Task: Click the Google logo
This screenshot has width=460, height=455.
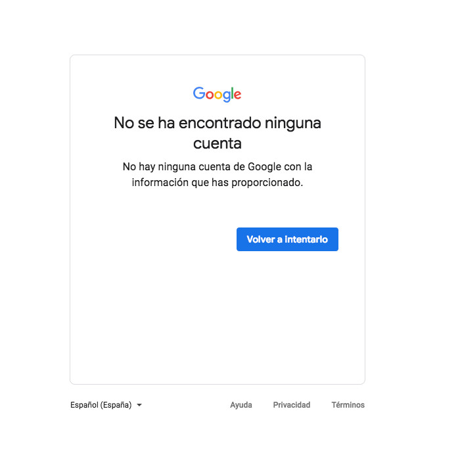Action: [217, 94]
